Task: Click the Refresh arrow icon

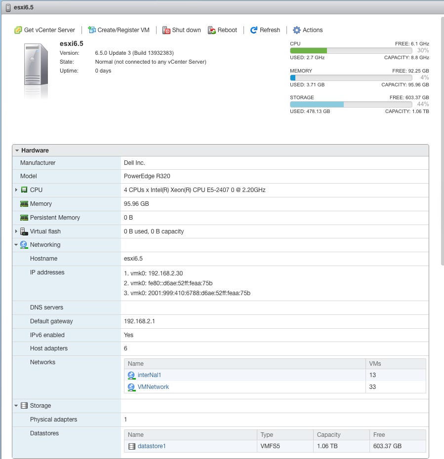Action: 254,30
